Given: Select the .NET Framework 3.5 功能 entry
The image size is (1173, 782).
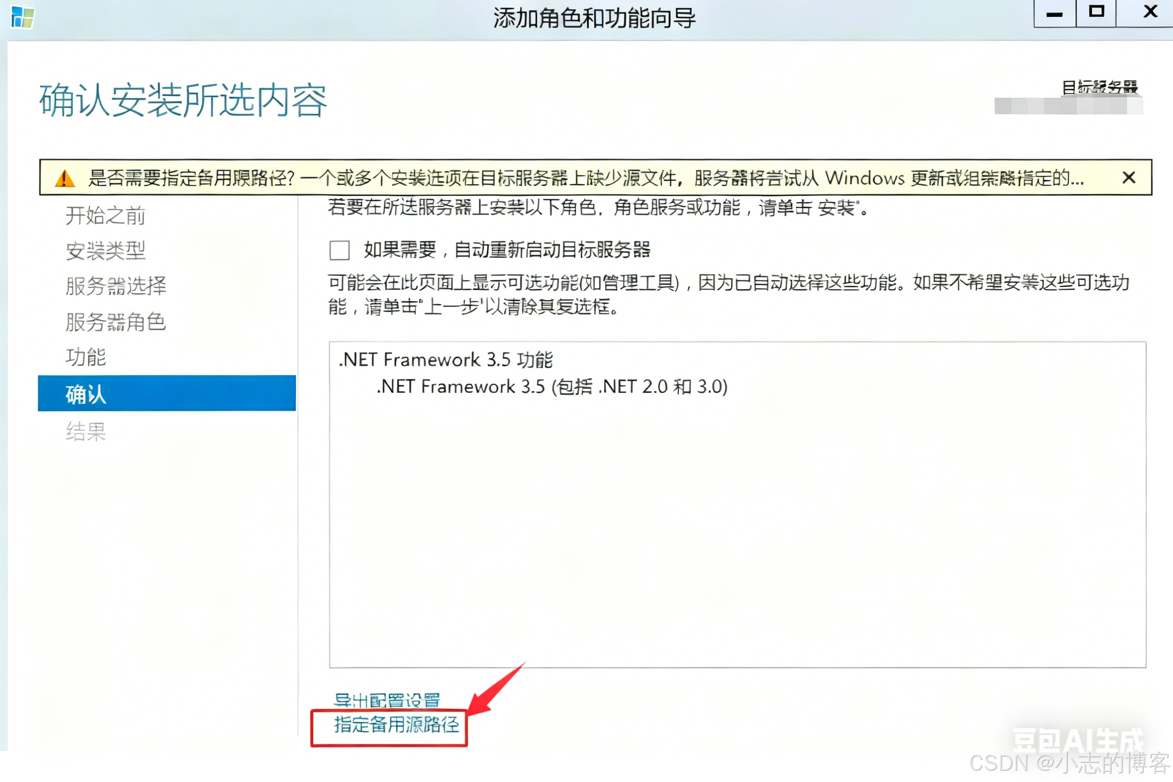Looking at the screenshot, I should coord(445,360).
